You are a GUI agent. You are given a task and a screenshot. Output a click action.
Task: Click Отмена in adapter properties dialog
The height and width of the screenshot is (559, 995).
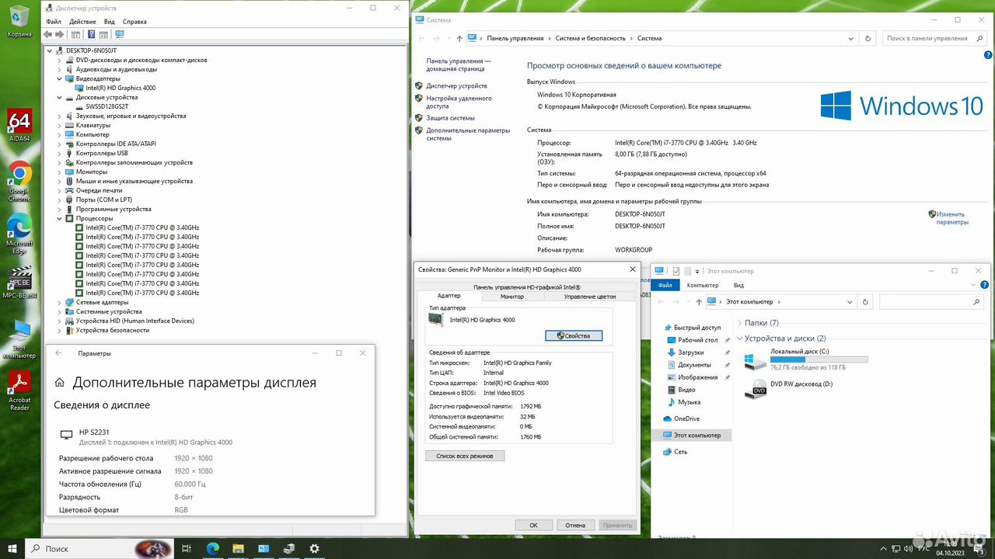575,525
